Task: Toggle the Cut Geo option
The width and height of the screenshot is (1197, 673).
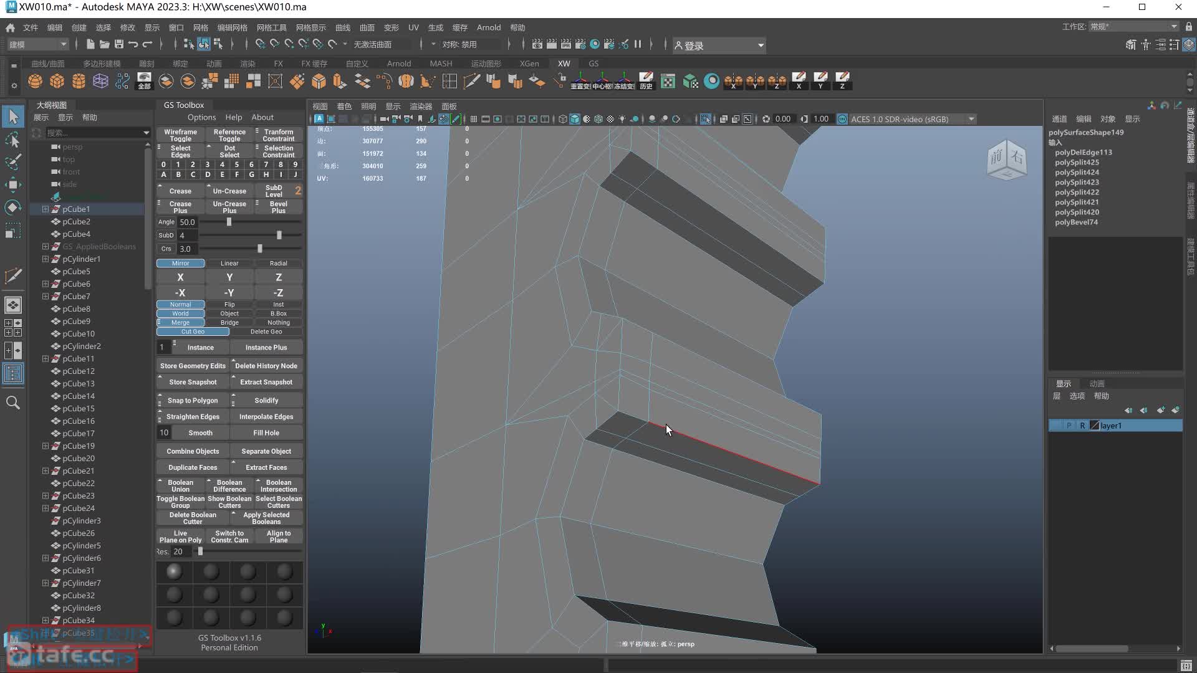Action: [x=193, y=332]
